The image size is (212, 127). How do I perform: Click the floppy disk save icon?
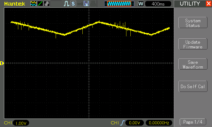(x=86, y=4)
